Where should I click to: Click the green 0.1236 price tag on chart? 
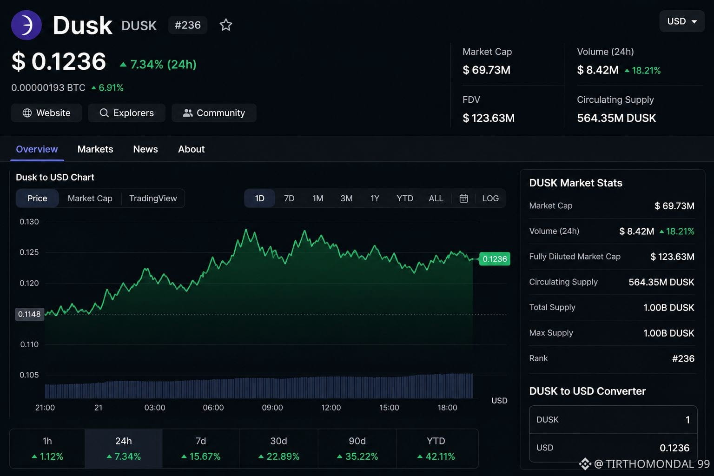495,259
